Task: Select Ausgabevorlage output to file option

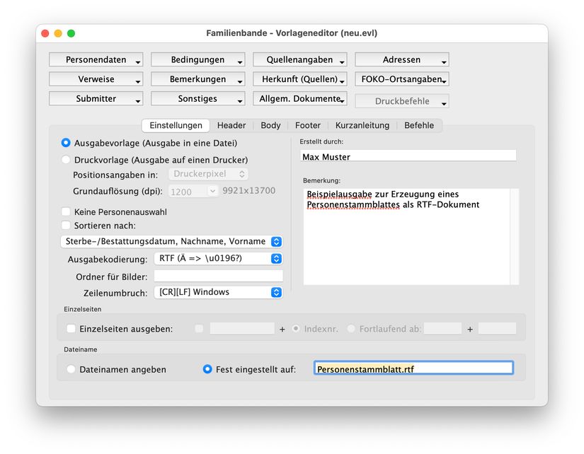Action: [67, 141]
